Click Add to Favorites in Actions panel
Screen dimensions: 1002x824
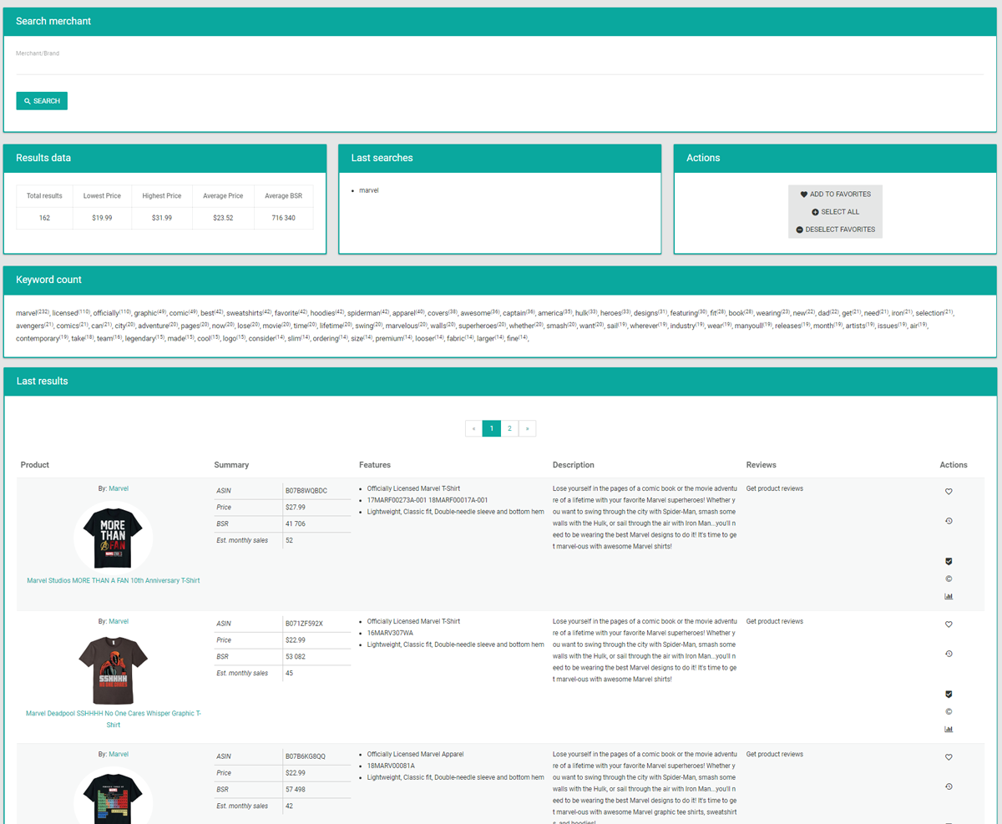(x=835, y=195)
